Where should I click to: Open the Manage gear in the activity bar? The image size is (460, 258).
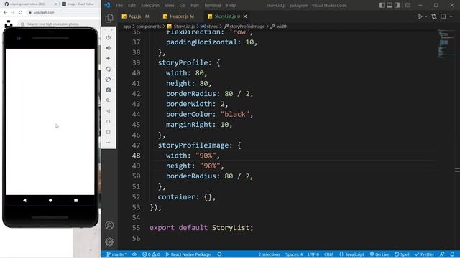click(x=109, y=242)
